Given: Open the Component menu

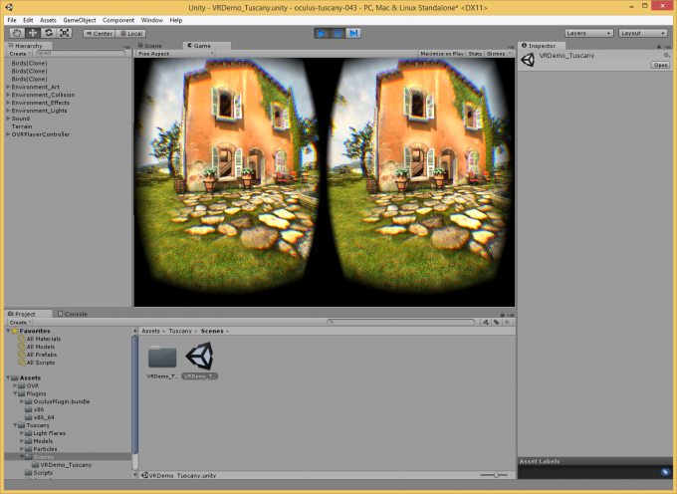Looking at the screenshot, I should tap(118, 20).
